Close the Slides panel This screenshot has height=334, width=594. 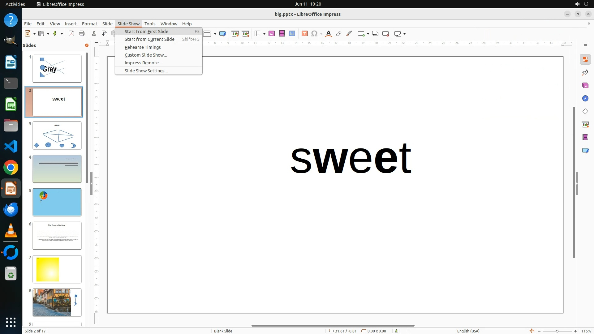pyautogui.click(x=87, y=45)
